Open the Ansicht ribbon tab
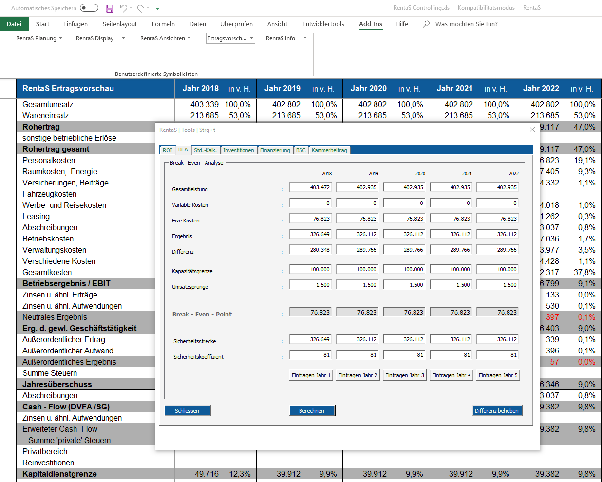The height and width of the screenshot is (482, 602). (277, 24)
